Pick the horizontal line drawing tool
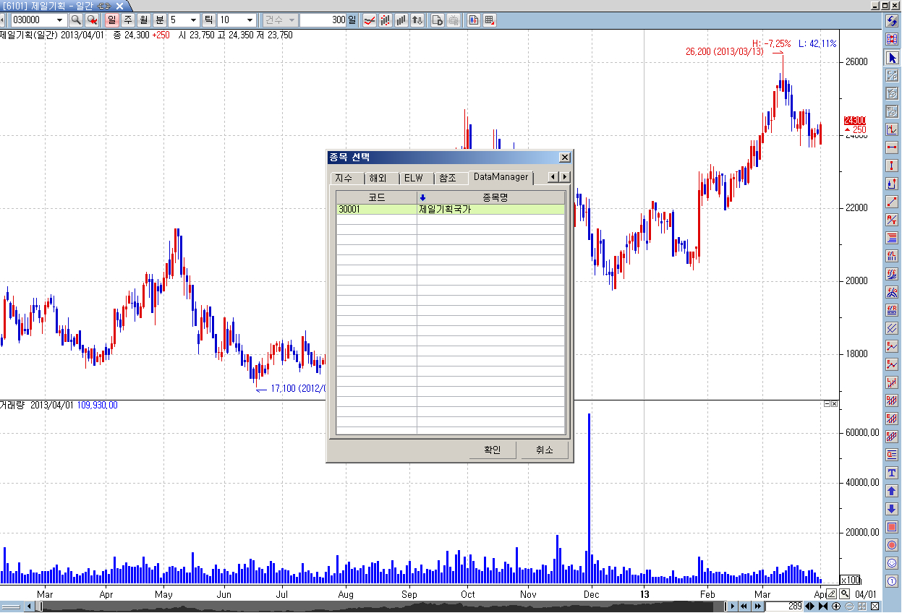902x613 pixels. tap(892, 147)
